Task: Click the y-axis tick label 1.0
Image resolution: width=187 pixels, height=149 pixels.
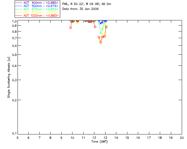Action: pos(14,21)
